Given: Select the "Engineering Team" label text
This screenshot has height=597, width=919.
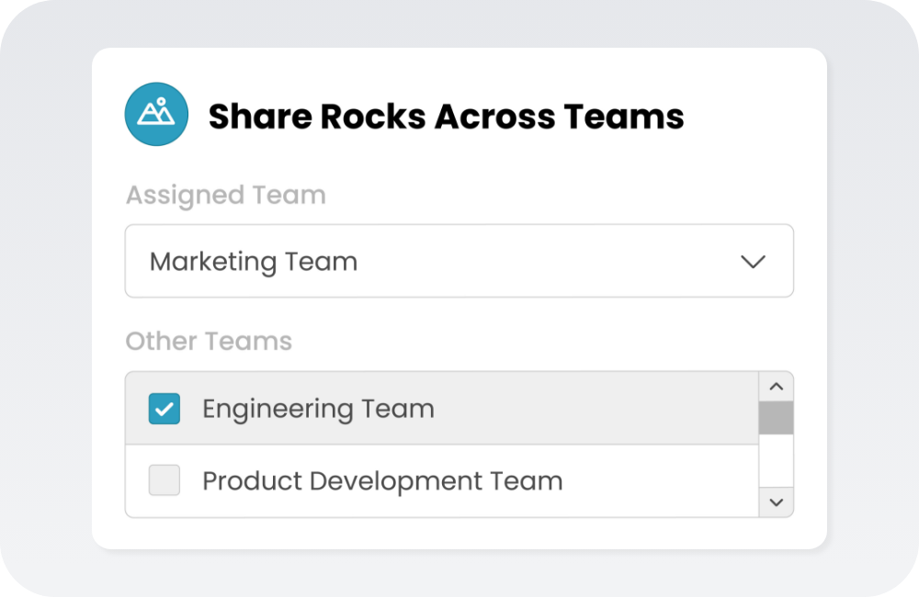Looking at the screenshot, I should (318, 409).
